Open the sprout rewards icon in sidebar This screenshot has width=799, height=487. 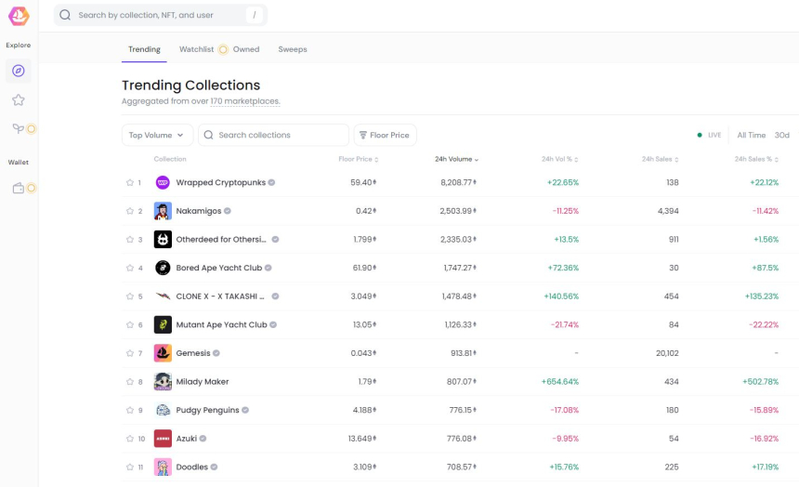pyautogui.click(x=19, y=128)
